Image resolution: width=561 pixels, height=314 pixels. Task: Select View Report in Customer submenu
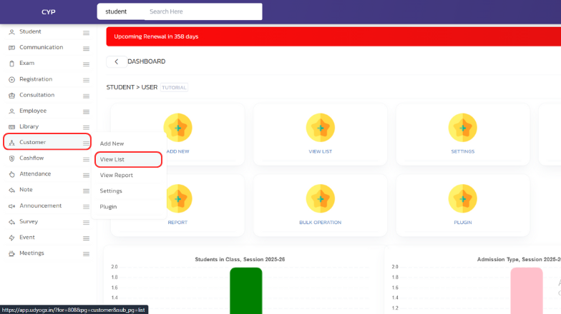(116, 176)
